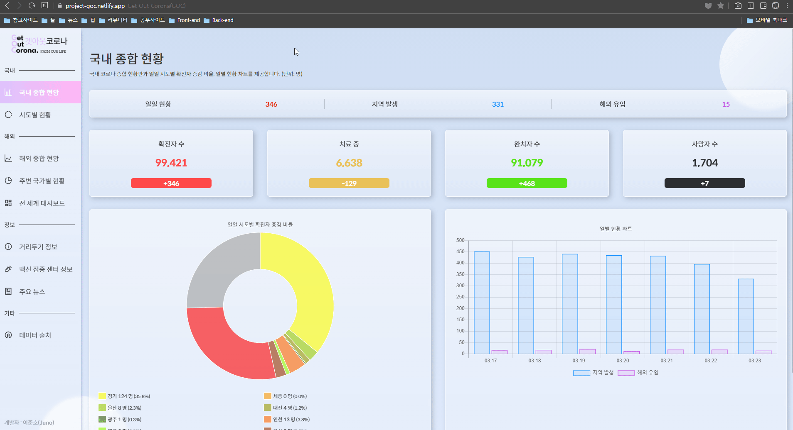The width and height of the screenshot is (793, 430).
Task: Click the 주요 뉴스 newspaper icon
Action: pyautogui.click(x=8, y=291)
